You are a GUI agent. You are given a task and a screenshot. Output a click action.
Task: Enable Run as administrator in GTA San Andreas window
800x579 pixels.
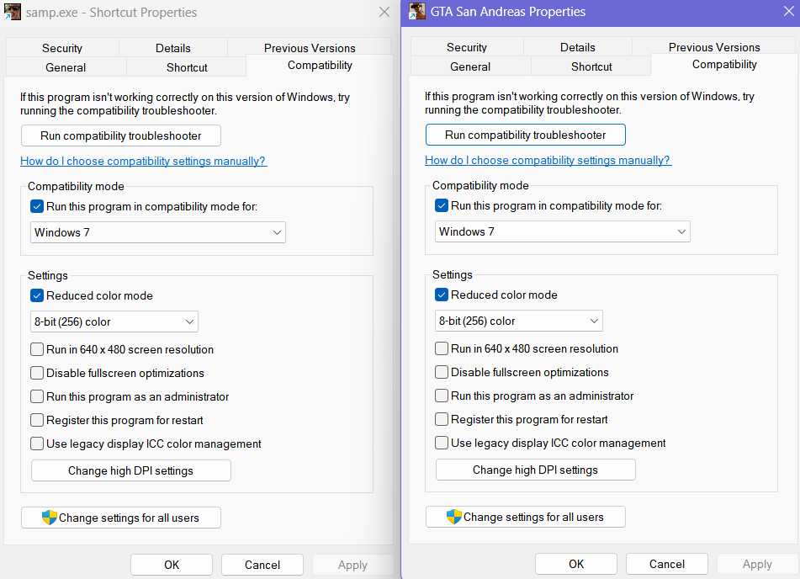coord(442,396)
